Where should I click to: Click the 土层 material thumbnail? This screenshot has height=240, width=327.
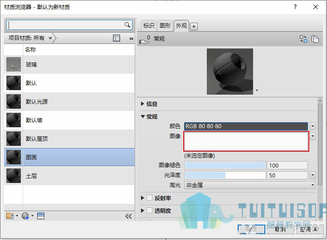(14, 176)
